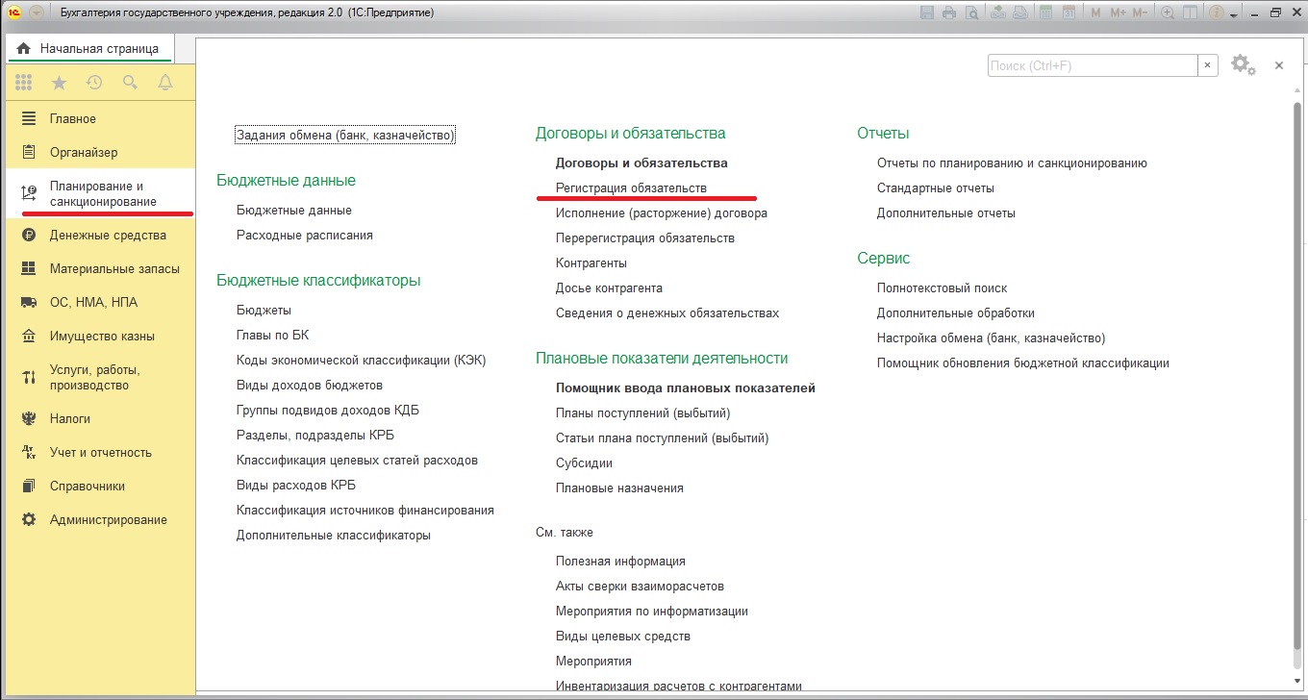The width and height of the screenshot is (1308, 700).
Task: Click the yellow information icon
Action: point(1217,12)
